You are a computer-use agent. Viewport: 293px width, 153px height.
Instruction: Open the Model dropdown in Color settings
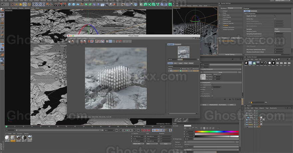pyautogui.click(x=211, y=150)
